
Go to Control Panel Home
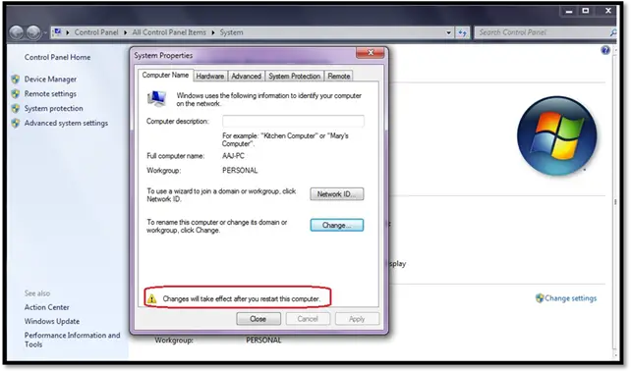[x=57, y=57]
